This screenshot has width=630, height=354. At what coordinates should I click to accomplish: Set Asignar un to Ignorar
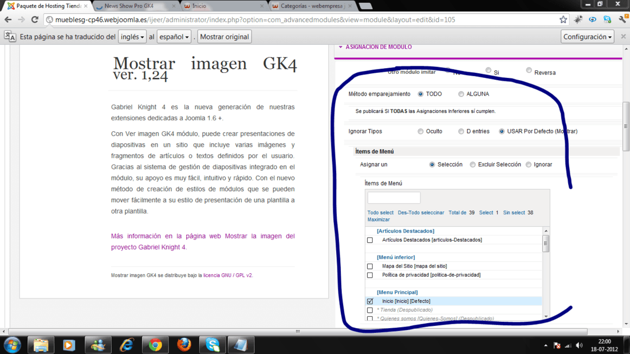pos(529,164)
